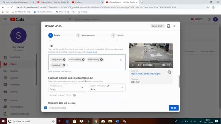
Task: Open the account avatar in Studio header
Action: (215, 19)
